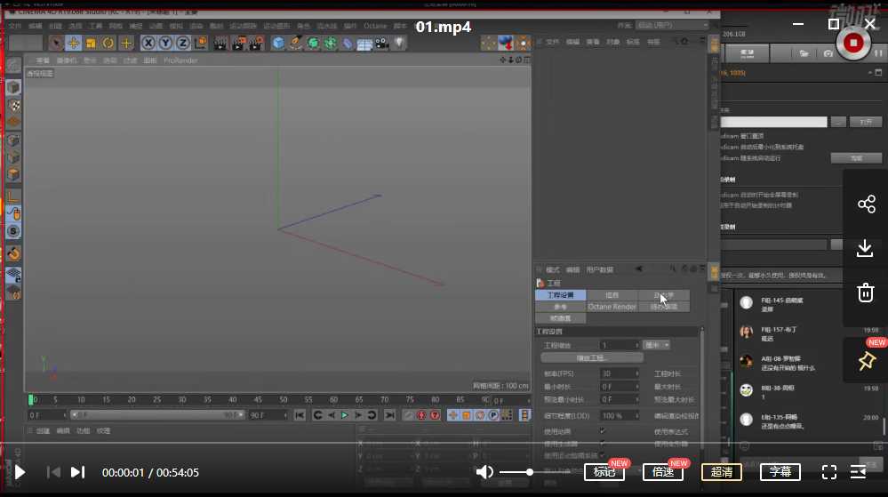Image resolution: width=888 pixels, height=497 pixels.
Task: Skip to the next video
Action: [x=77, y=473]
